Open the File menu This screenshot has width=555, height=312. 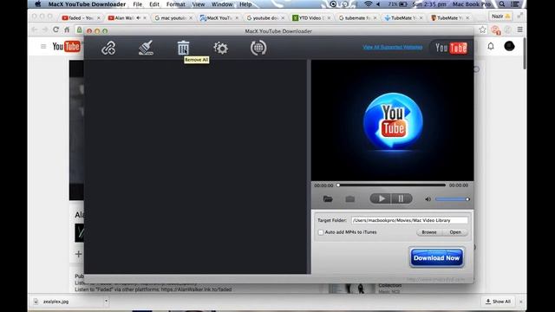click(x=138, y=4)
